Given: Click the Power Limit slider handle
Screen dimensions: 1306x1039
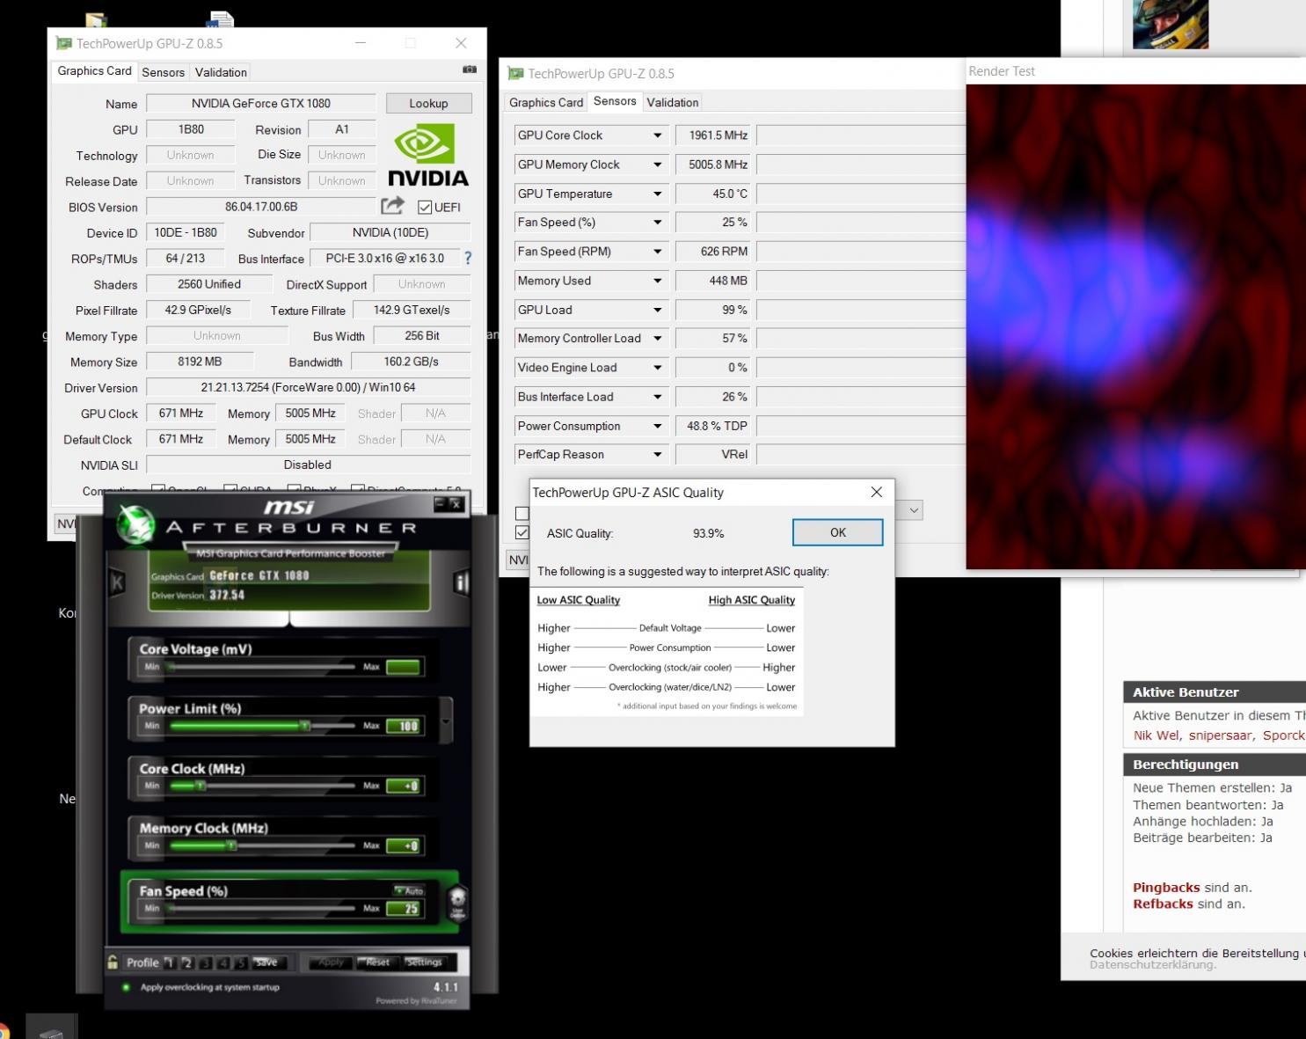Looking at the screenshot, I should (x=304, y=726).
